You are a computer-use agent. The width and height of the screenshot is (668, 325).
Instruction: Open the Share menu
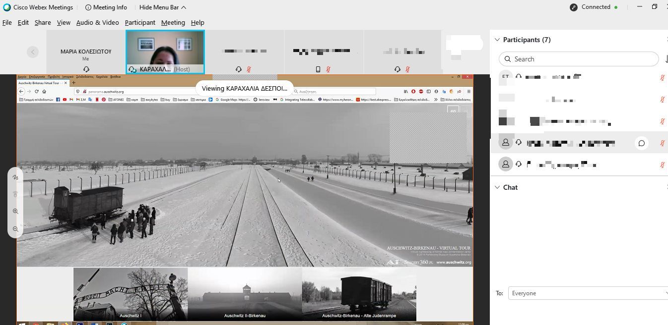(43, 23)
